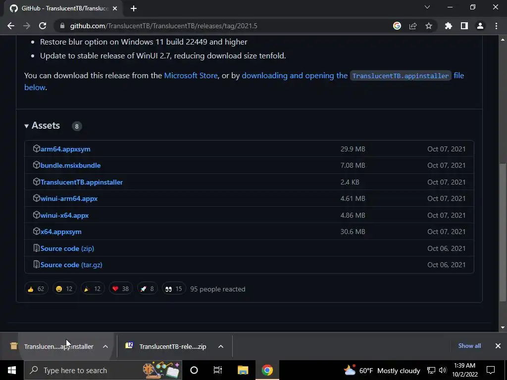Click the 95 people reacted text
This screenshot has height=380, width=507.
pyautogui.click(x=218, y=289)
